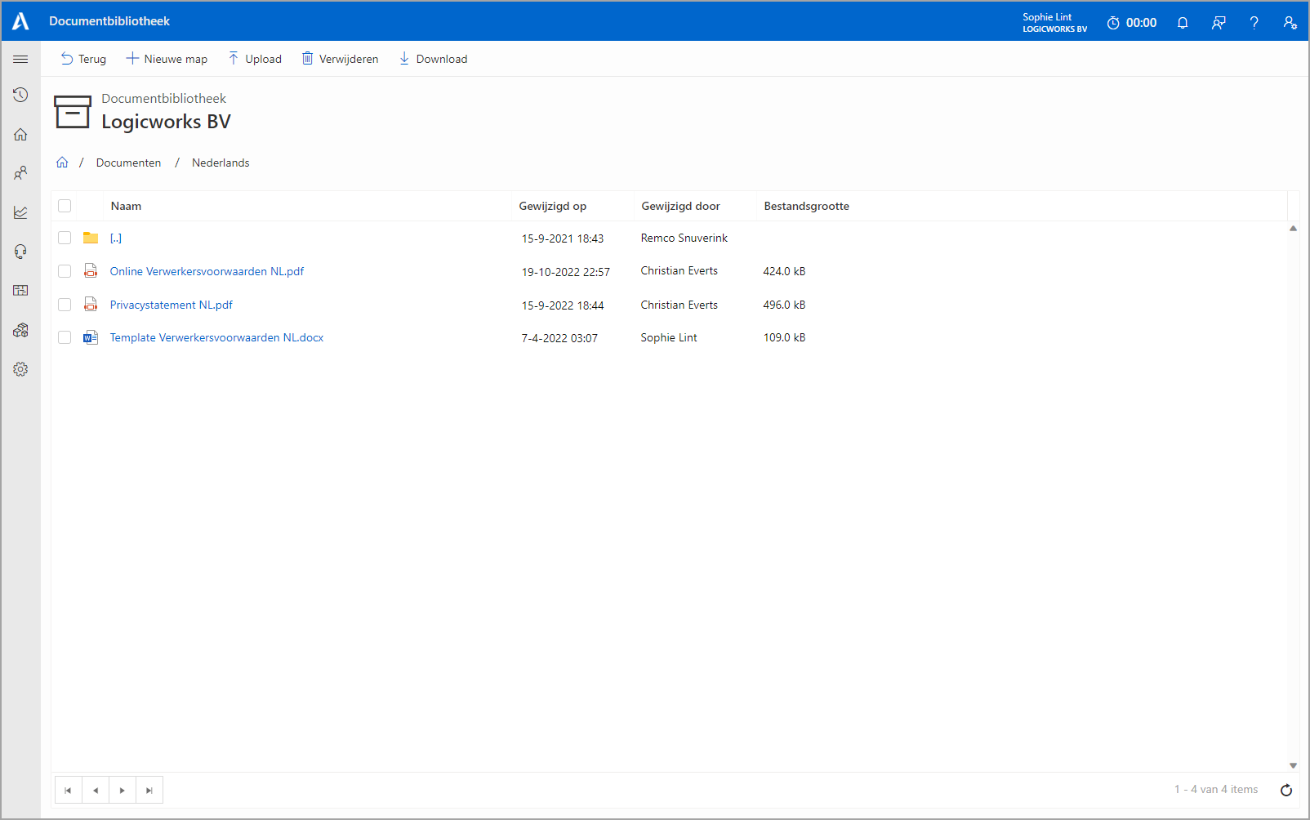Navigate to Documenten in breadcrumb
1310x820 pixels.
pyautogui.click(x=128, y=163)
